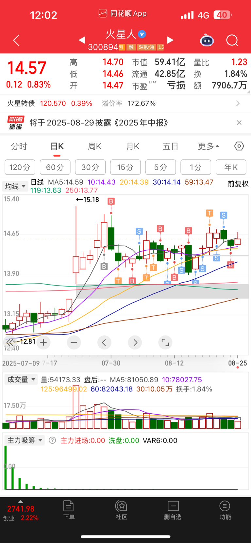Tap 额 7906.7万 turnover value
Screen dimensions: 251x543
point(229,86)
